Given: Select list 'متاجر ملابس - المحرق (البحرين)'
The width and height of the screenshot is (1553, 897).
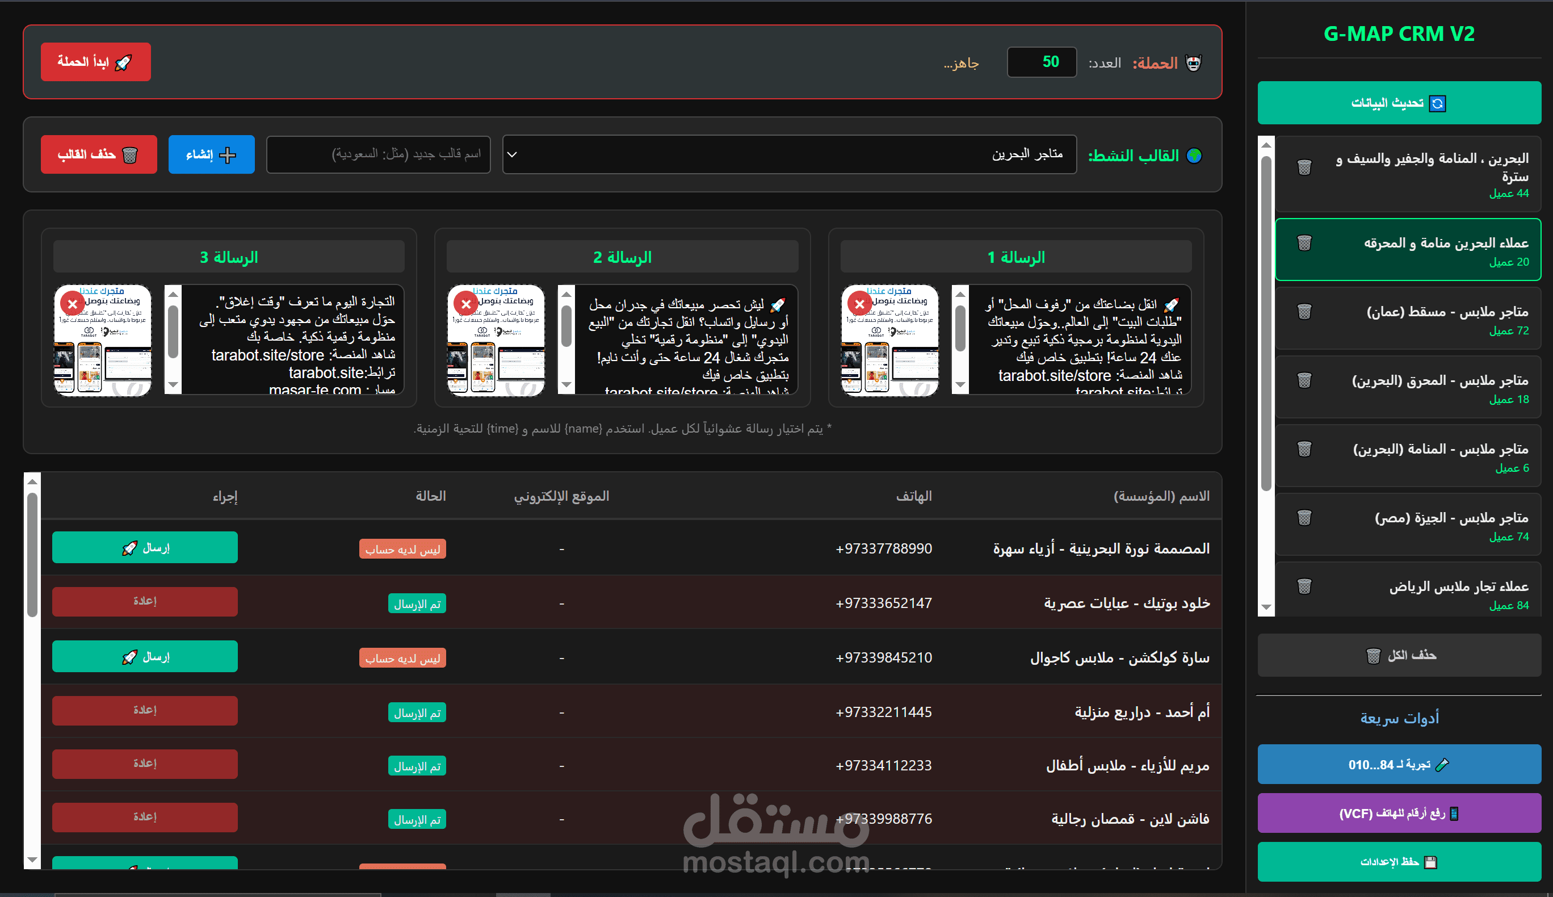Looking at the screenshot, I should pos(1408,387).
